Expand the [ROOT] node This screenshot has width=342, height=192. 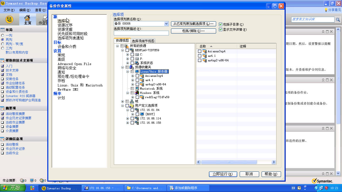[133, 114]
